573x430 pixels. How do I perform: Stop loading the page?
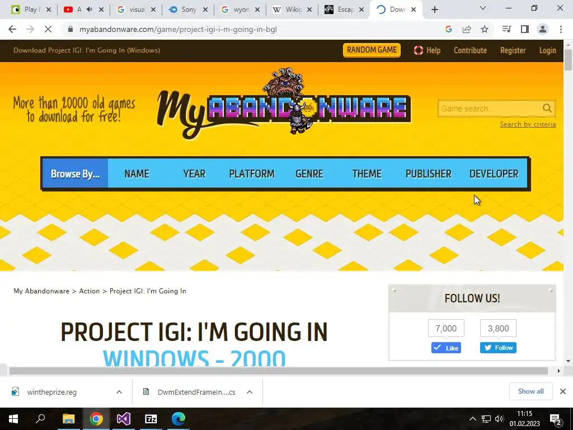coord(48,29)
